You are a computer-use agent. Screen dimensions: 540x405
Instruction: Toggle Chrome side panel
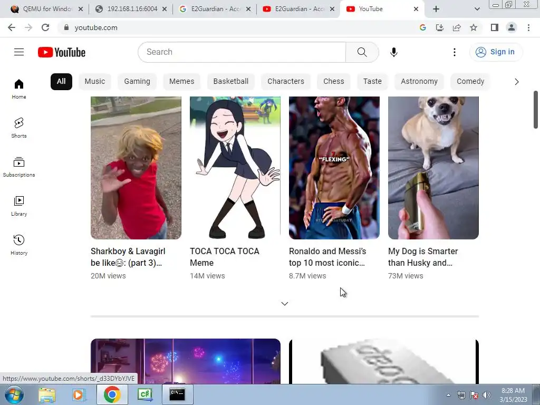pyautogui.click(x=495, y=27)
